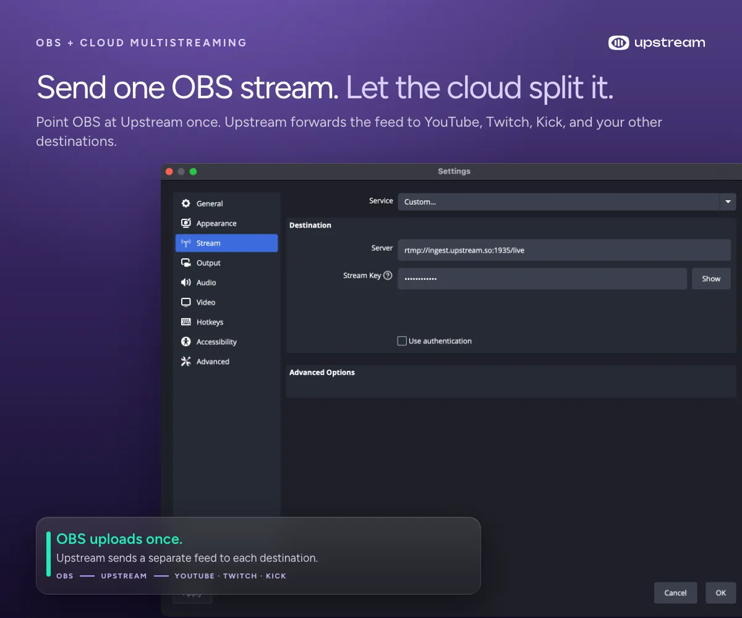Open the Advanced settings section
This screenshot has height=618, width=742.
(226, 362)
